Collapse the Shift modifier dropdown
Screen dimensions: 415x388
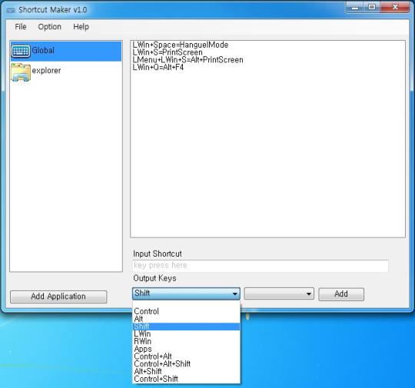click(x=186, y=293)
